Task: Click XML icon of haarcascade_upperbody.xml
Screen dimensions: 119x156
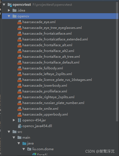Action: (x=19, y=114)
